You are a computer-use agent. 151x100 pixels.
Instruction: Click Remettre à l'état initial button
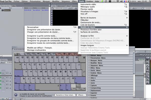pyautogui.click(x=65, y=95)
